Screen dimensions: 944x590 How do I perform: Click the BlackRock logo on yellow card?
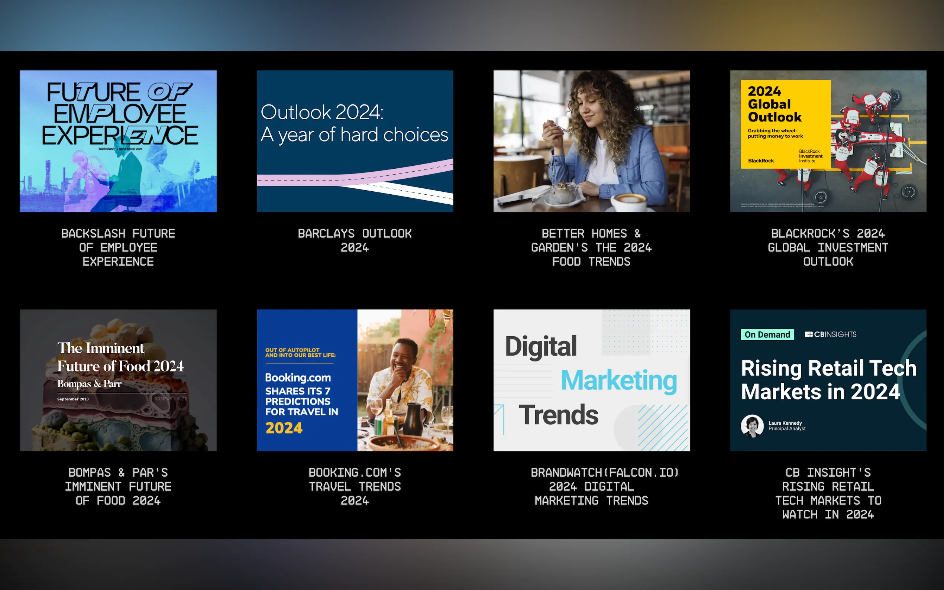[x=760, y=161]
